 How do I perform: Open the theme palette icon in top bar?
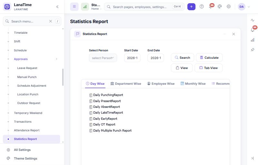click(x=220, y=6)
